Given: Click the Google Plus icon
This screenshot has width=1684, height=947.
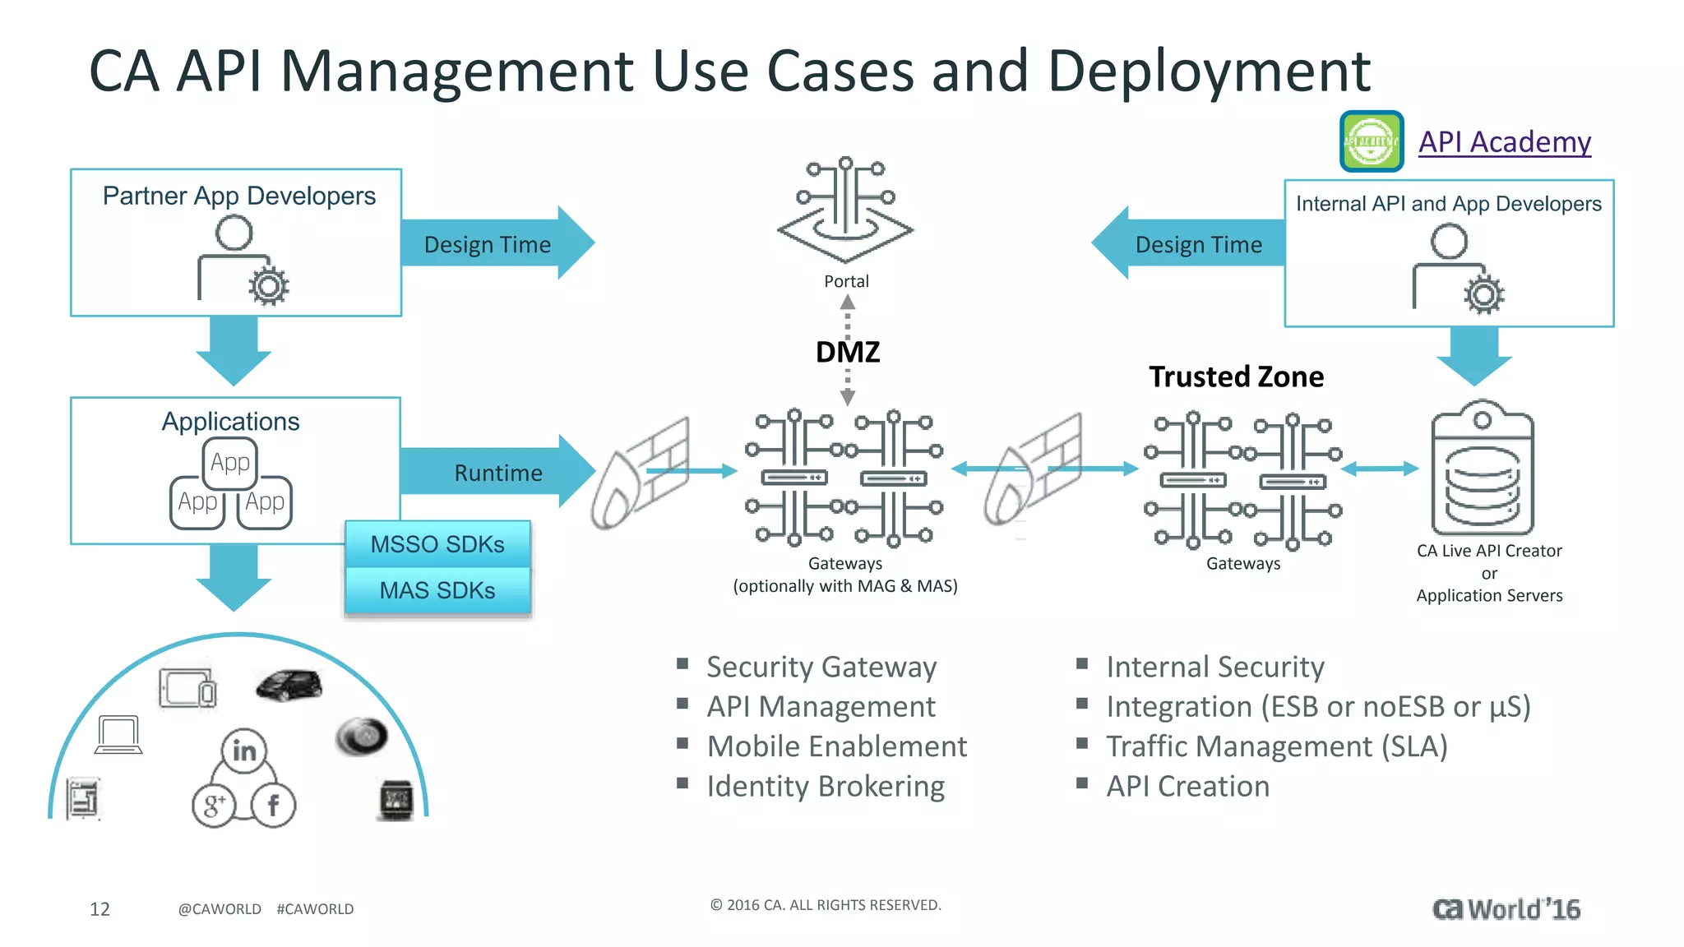Looking at the screenshot, I should coord(214,806).
